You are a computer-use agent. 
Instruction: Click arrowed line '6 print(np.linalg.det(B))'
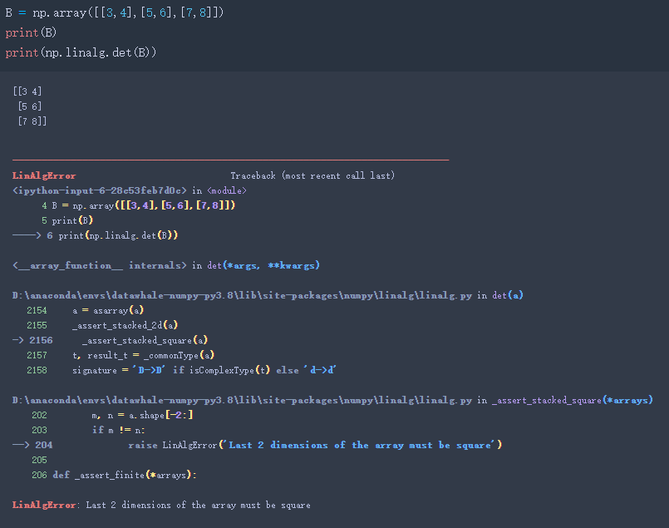(95, 235)
